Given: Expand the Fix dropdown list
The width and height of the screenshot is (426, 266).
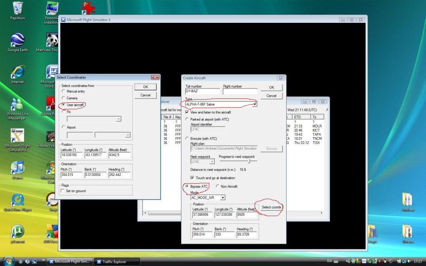Looking at the screenshot, I should click(x=119, y=119).
